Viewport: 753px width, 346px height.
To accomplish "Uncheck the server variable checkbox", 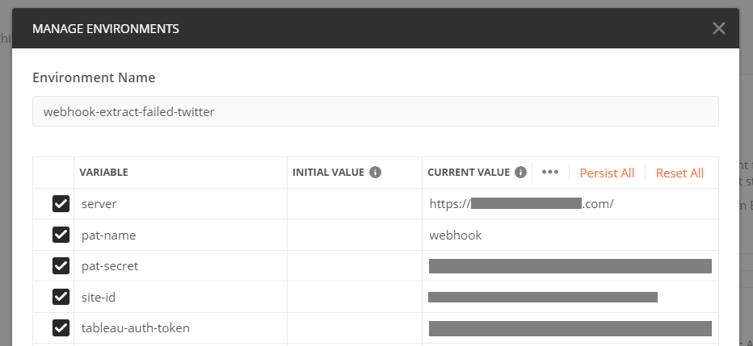I will click(x=61, y=204).
